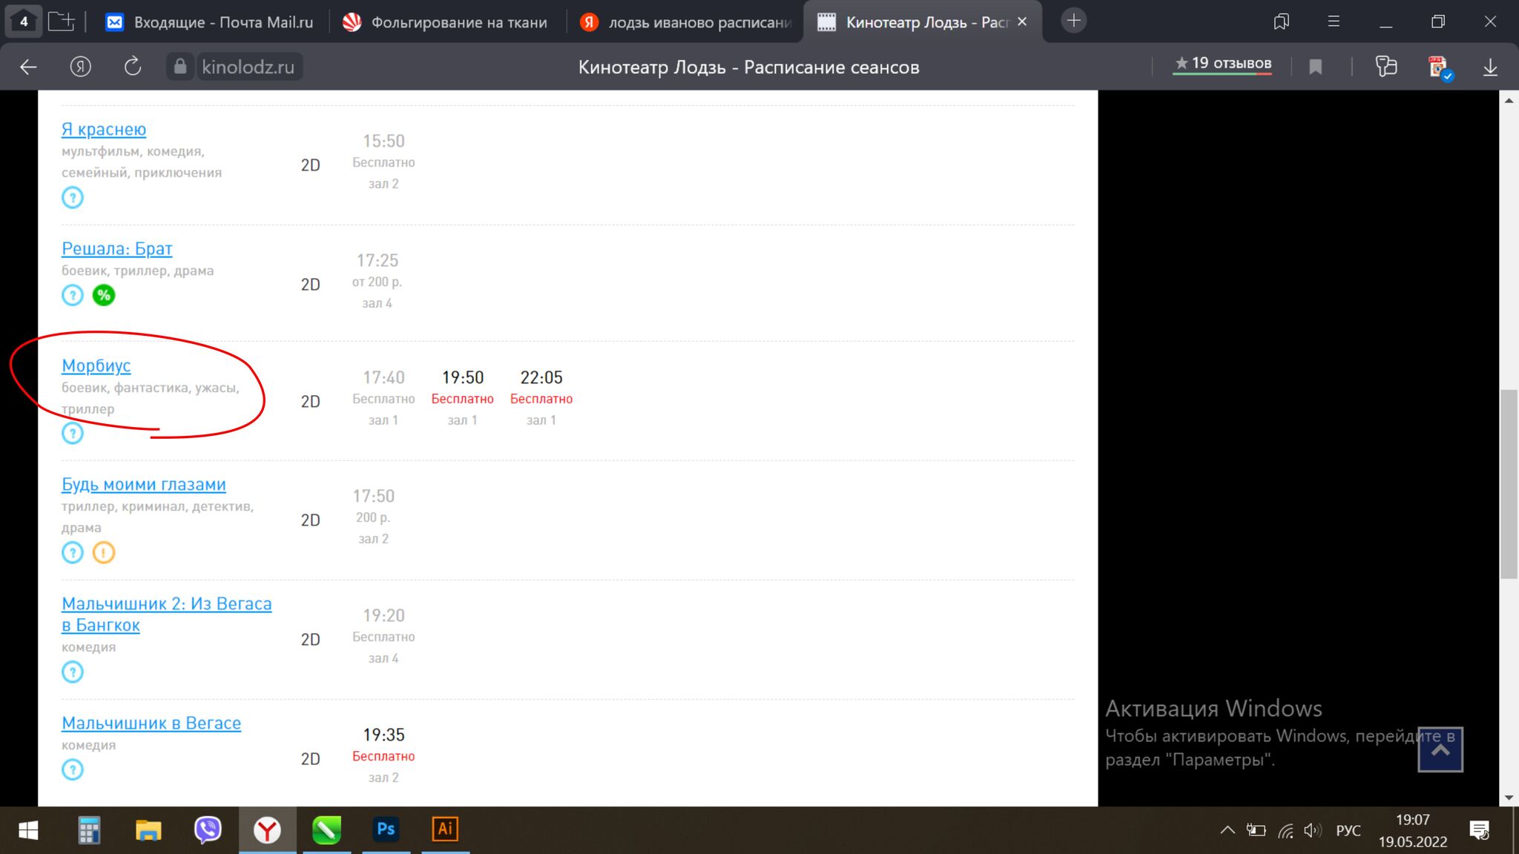Open the Морбиус movie link
1519x854 pixels.
[96, 365]
